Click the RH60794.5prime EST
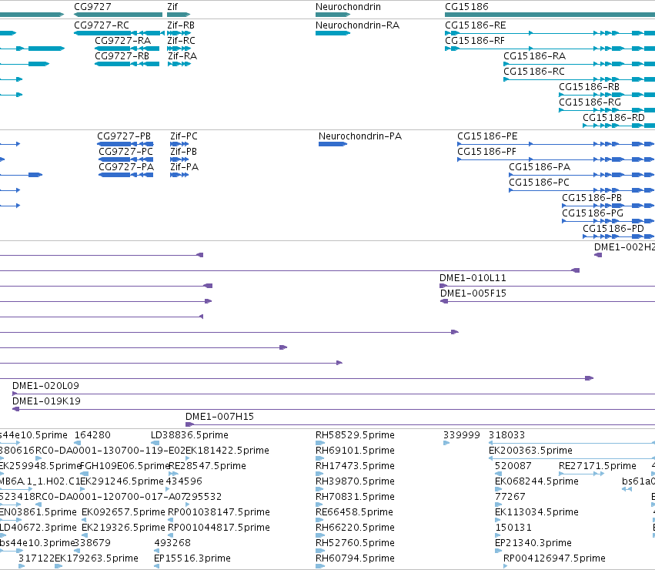Screen dimensions: 655x570 click(x=355, y=559)
